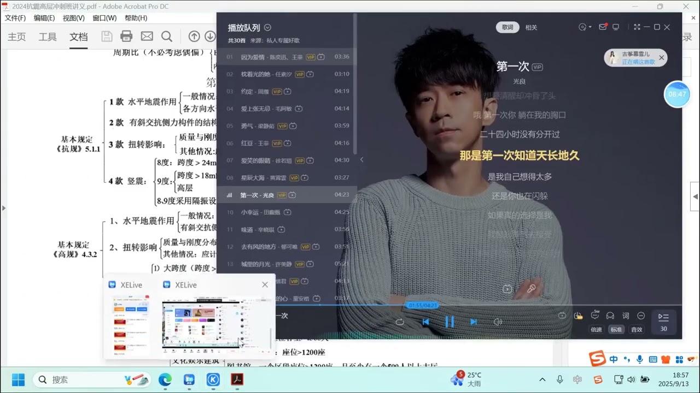The height and width of the screenshot is (393, 700).
Task: Click the microphone sing-along icon over the photo
Action: (x=531, y=289)
